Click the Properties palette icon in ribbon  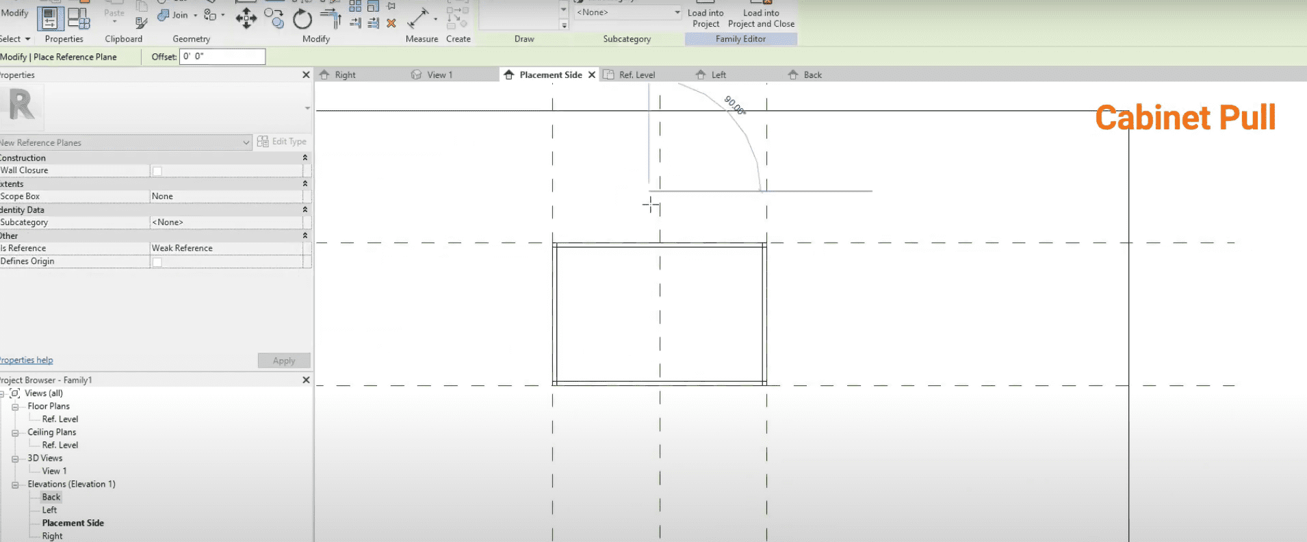pos(50,18)
